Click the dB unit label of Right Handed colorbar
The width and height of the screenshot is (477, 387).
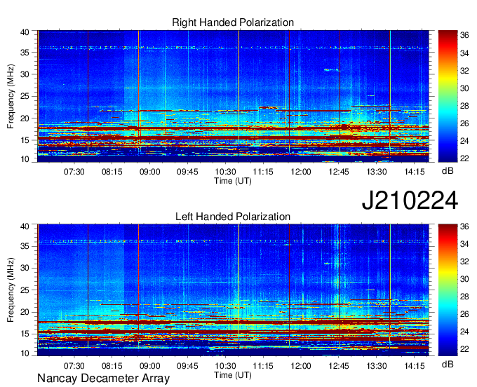tap(448, 171)
